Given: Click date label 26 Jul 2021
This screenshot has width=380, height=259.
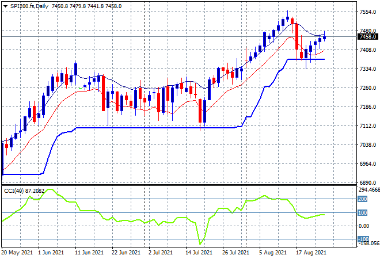Looking at the screenshot, I should [x=235, y=253].
